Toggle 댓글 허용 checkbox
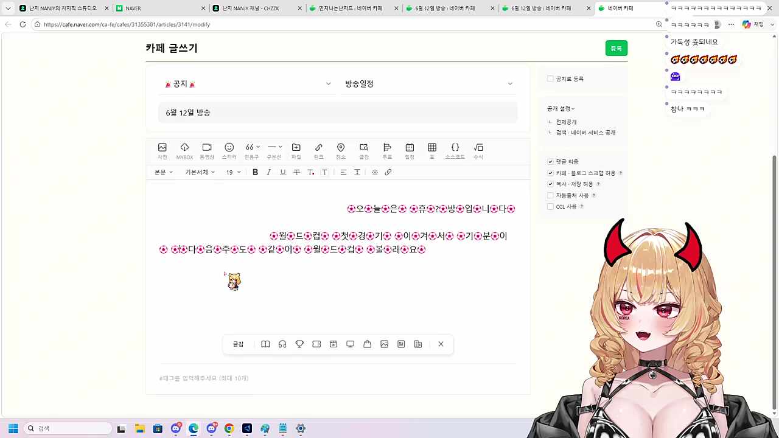 [550, 162]
